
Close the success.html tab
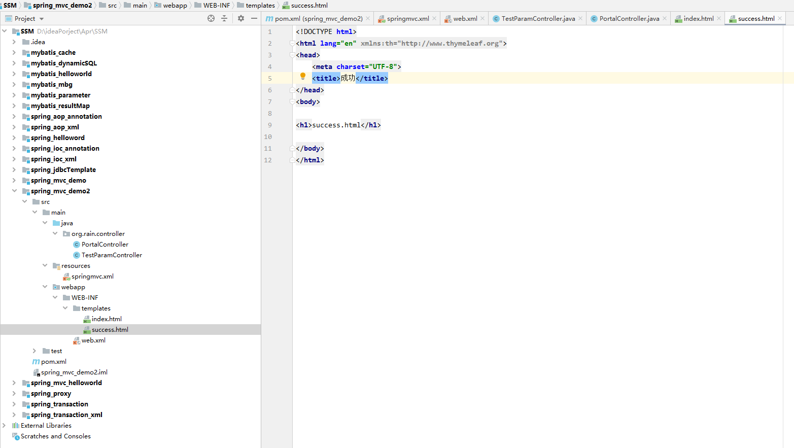(780, 18)
